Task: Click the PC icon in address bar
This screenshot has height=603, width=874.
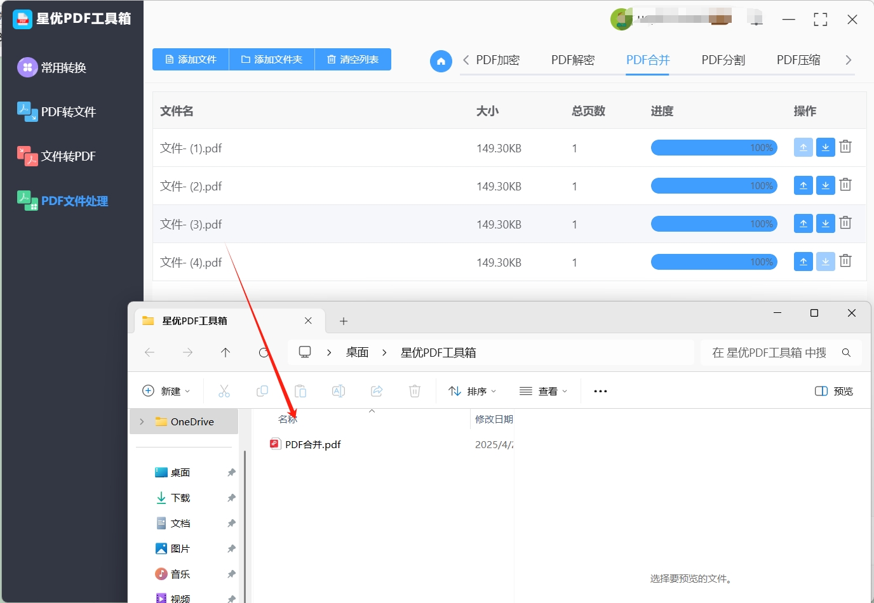Action: (x=305, y=352)
